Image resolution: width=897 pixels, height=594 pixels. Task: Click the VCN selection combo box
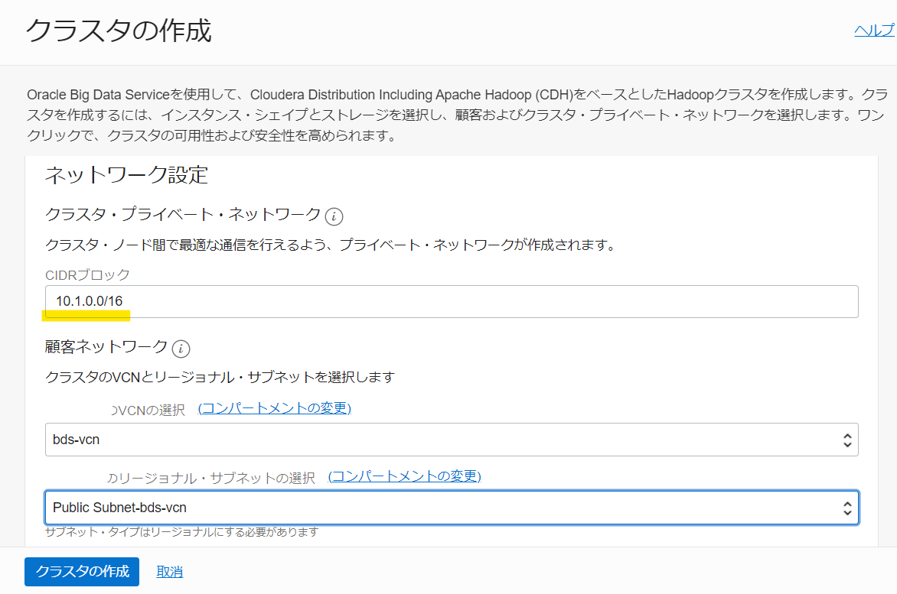(x=452, y=440)
